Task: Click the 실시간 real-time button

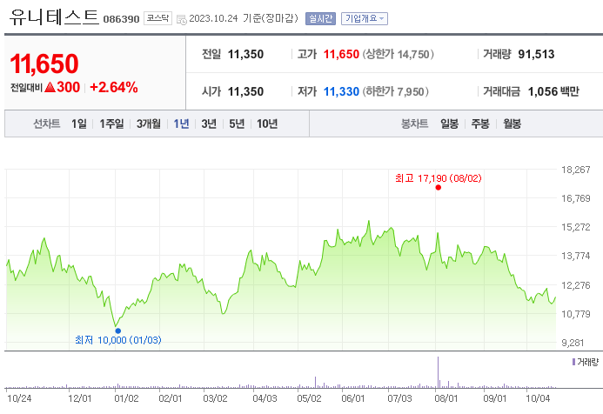Action: [320, 18]
